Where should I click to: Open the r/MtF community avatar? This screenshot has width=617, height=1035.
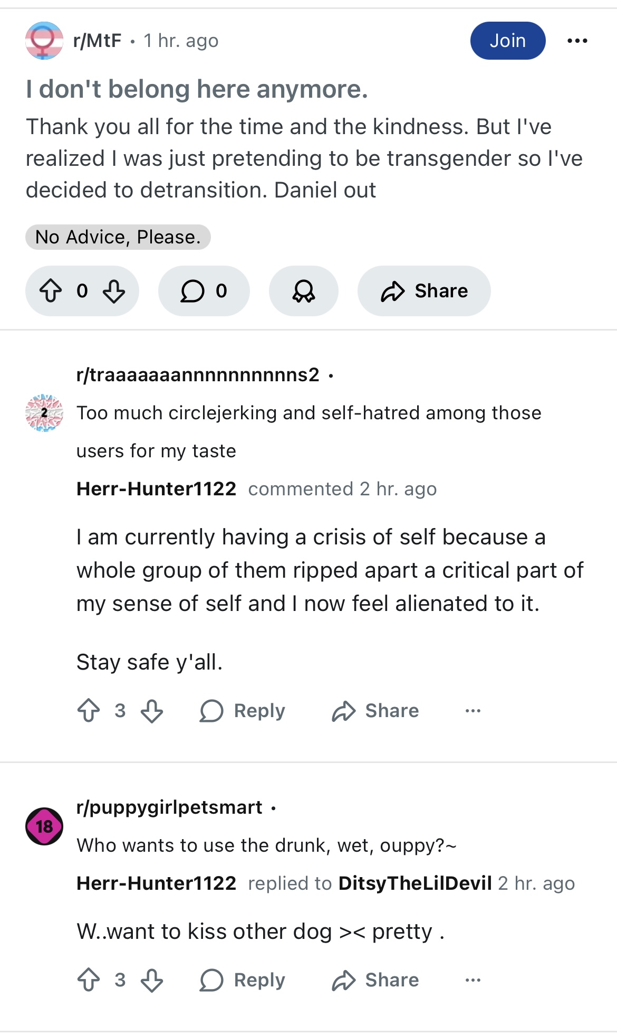click(x=44, y=41)
